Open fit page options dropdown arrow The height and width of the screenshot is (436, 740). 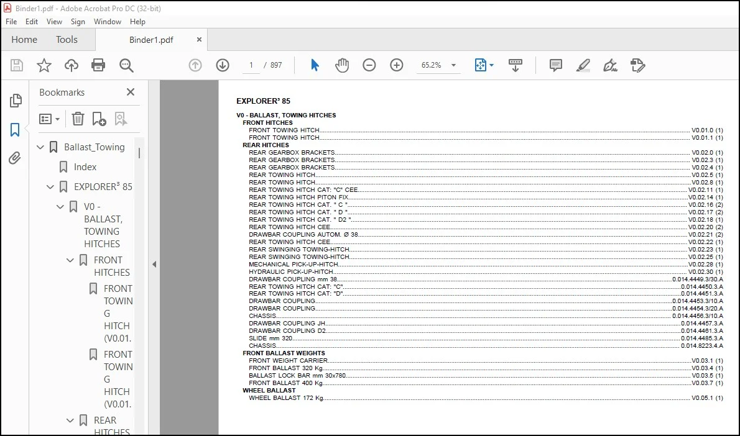(491, 65)
